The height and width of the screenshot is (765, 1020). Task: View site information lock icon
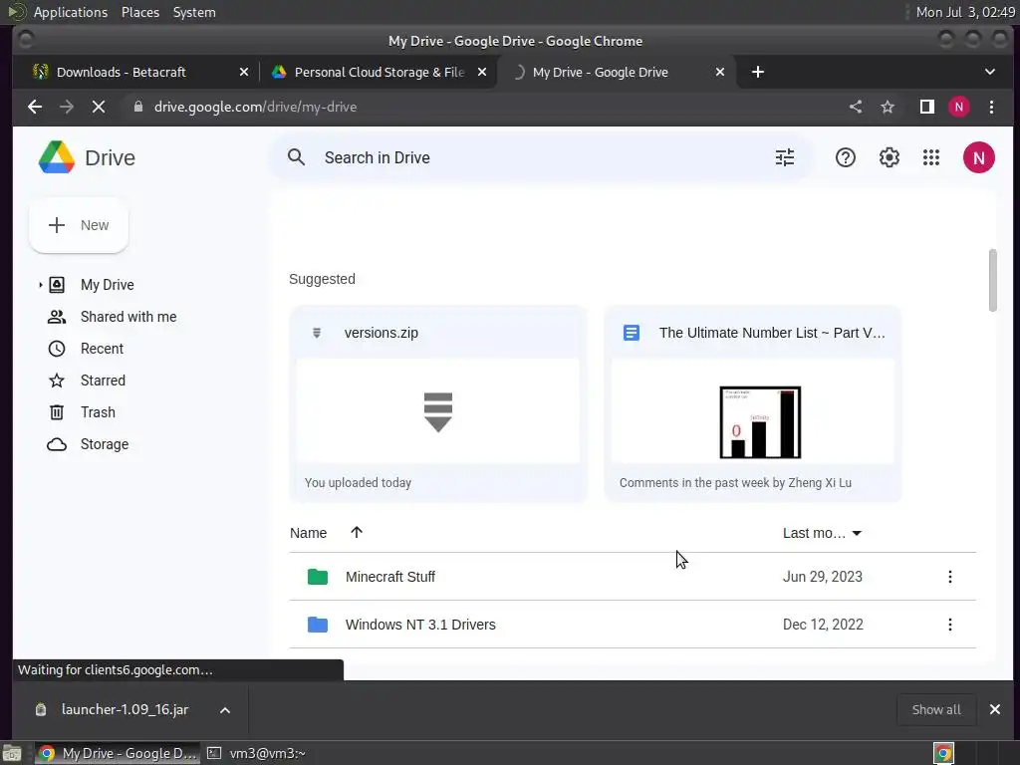point(137,107)
